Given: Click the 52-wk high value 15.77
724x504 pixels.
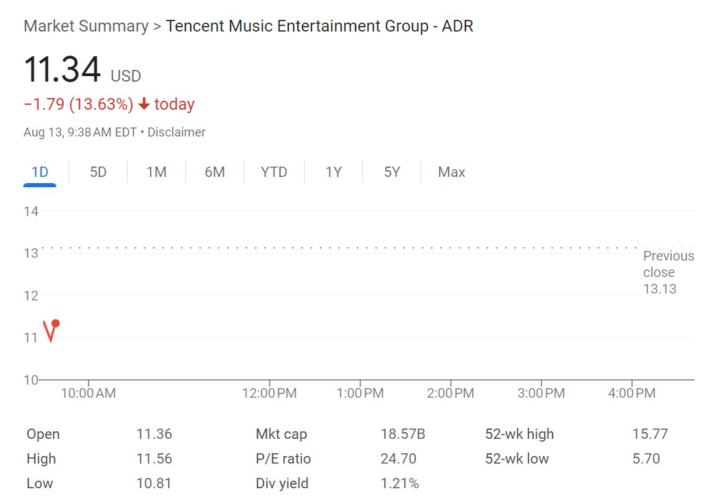Looking at the screenshot, I should coord(649,434).
